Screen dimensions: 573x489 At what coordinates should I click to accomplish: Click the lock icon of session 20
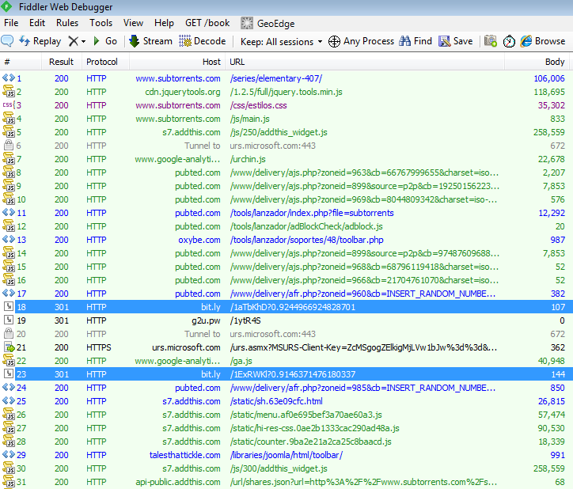[9, 333]
